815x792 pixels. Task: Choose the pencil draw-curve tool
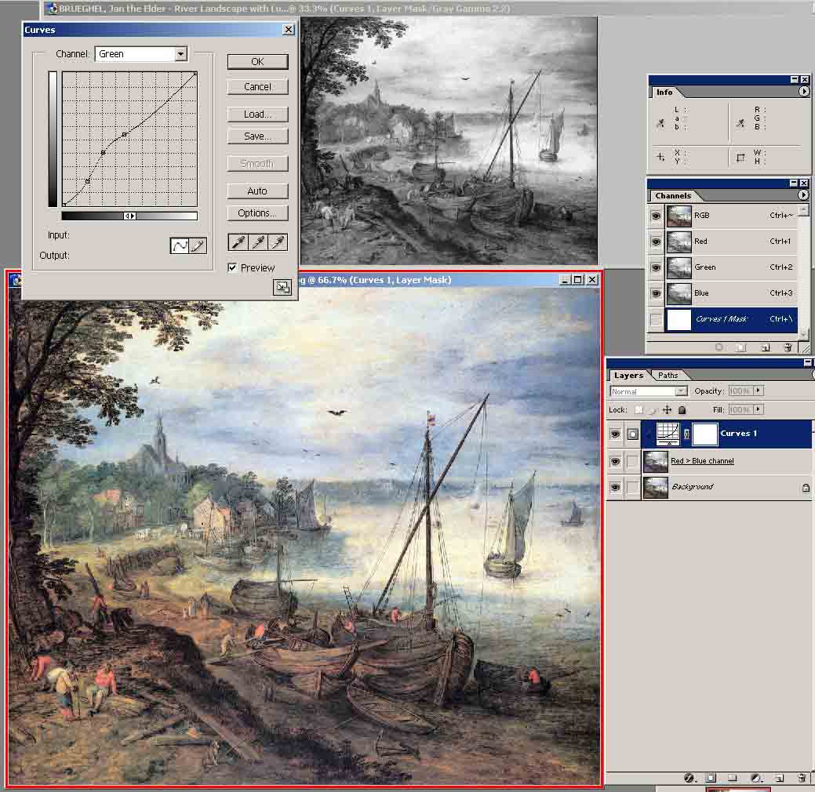198,246
